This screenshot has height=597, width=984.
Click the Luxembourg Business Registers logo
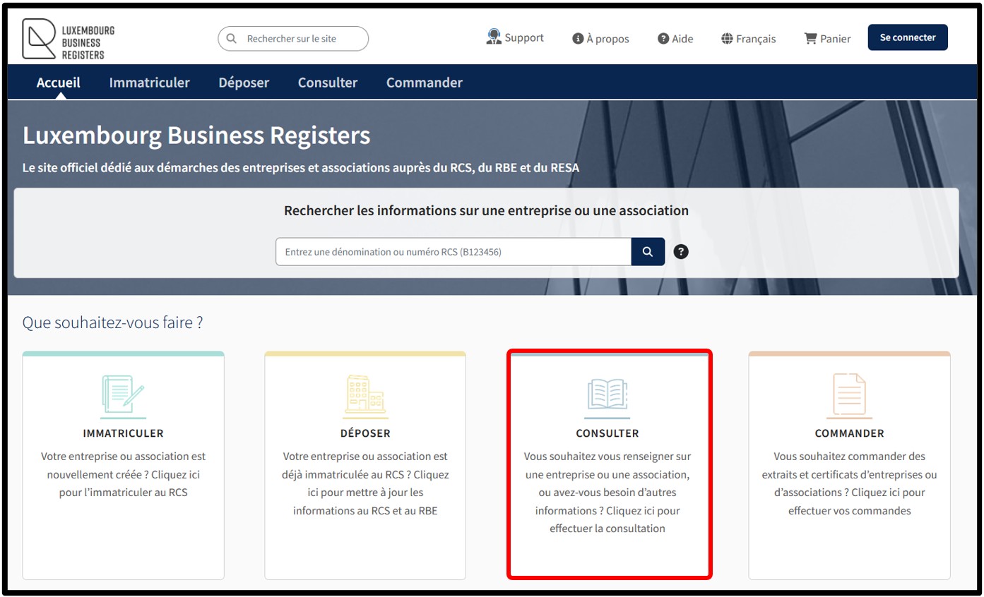(69, 39)
